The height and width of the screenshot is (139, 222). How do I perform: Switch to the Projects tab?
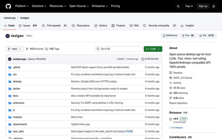coord(118,26)
